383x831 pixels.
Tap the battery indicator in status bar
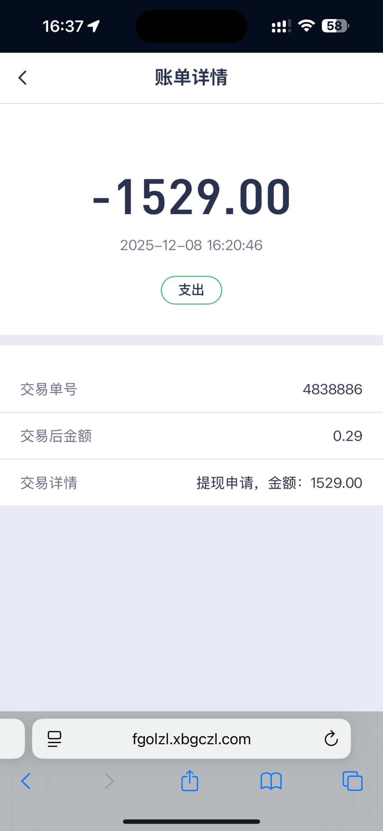point(335,26)
